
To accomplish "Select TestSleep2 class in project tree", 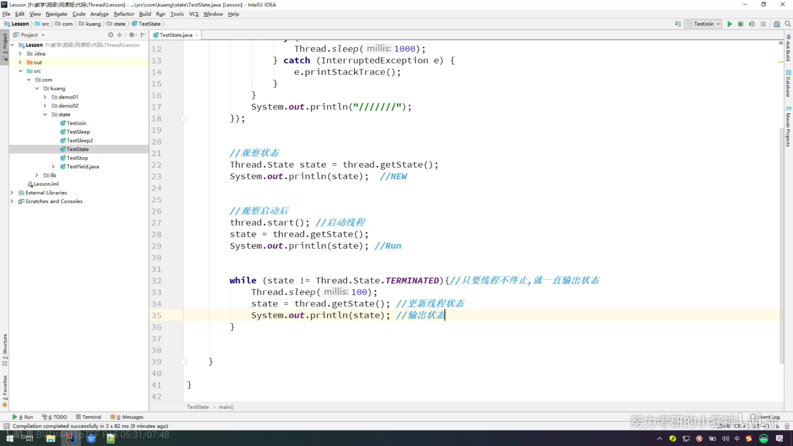I will point(80,141).
